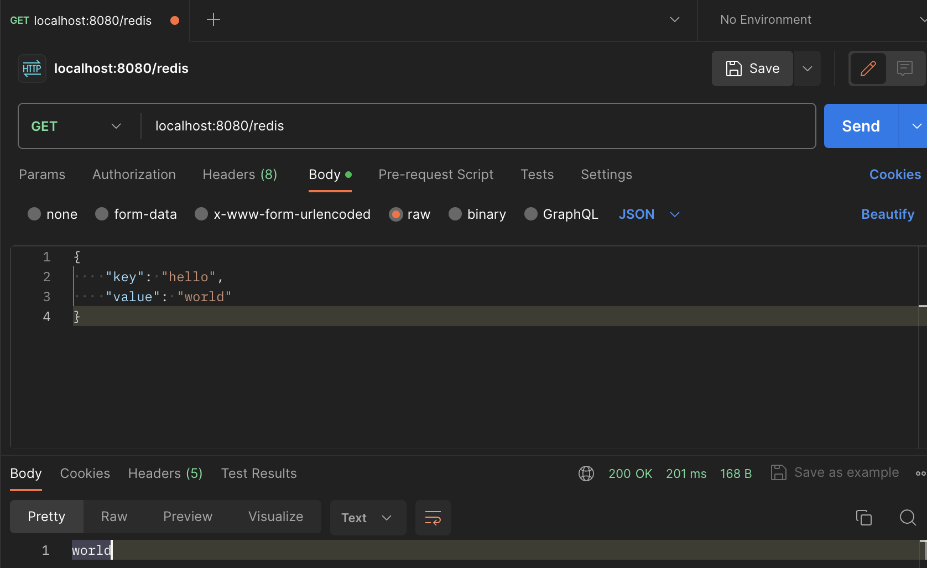Open the Pre-request Script tab

coord(436,175)
